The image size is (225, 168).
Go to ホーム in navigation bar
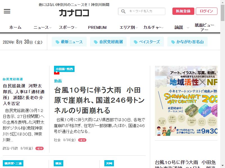coord(15,27)
